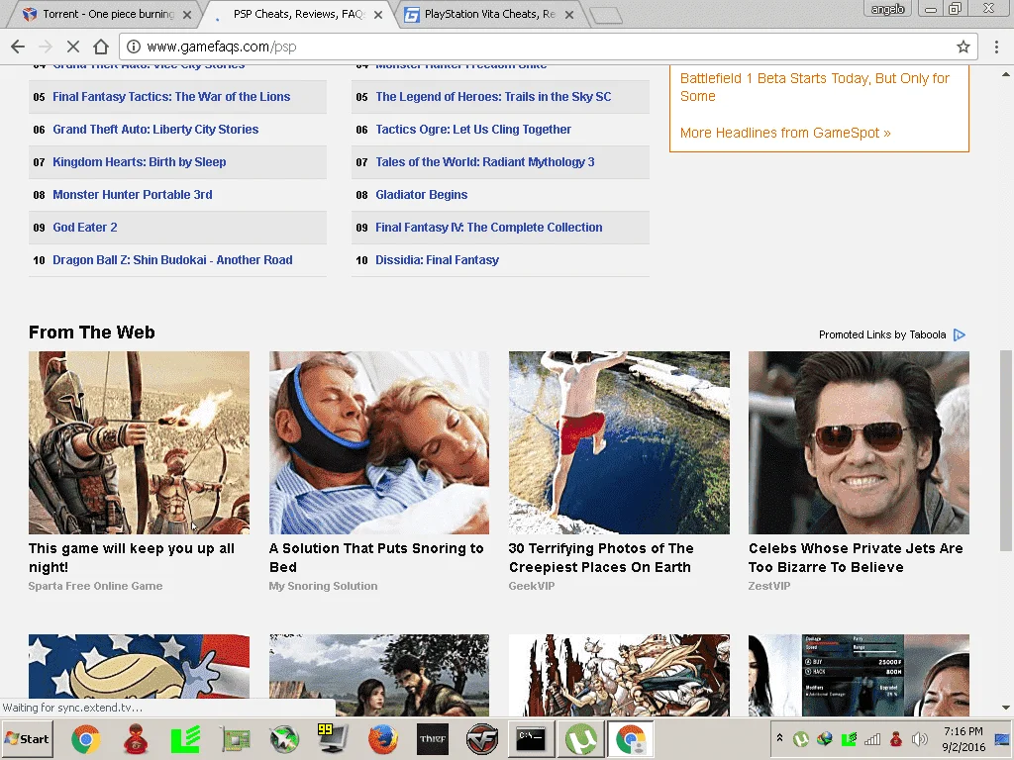Click the scrollbar down arrow
1014x760 pixels.
tap(1006, 708)
